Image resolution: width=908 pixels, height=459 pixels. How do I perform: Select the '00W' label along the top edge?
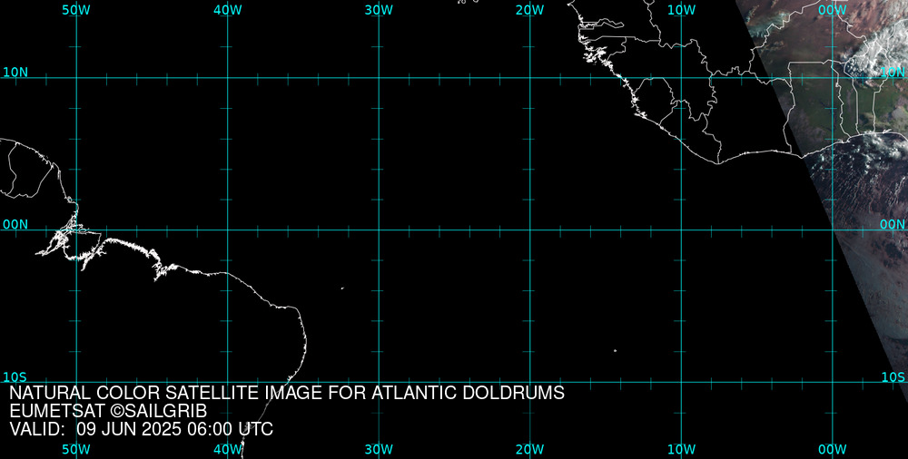[x=833, y=10]
